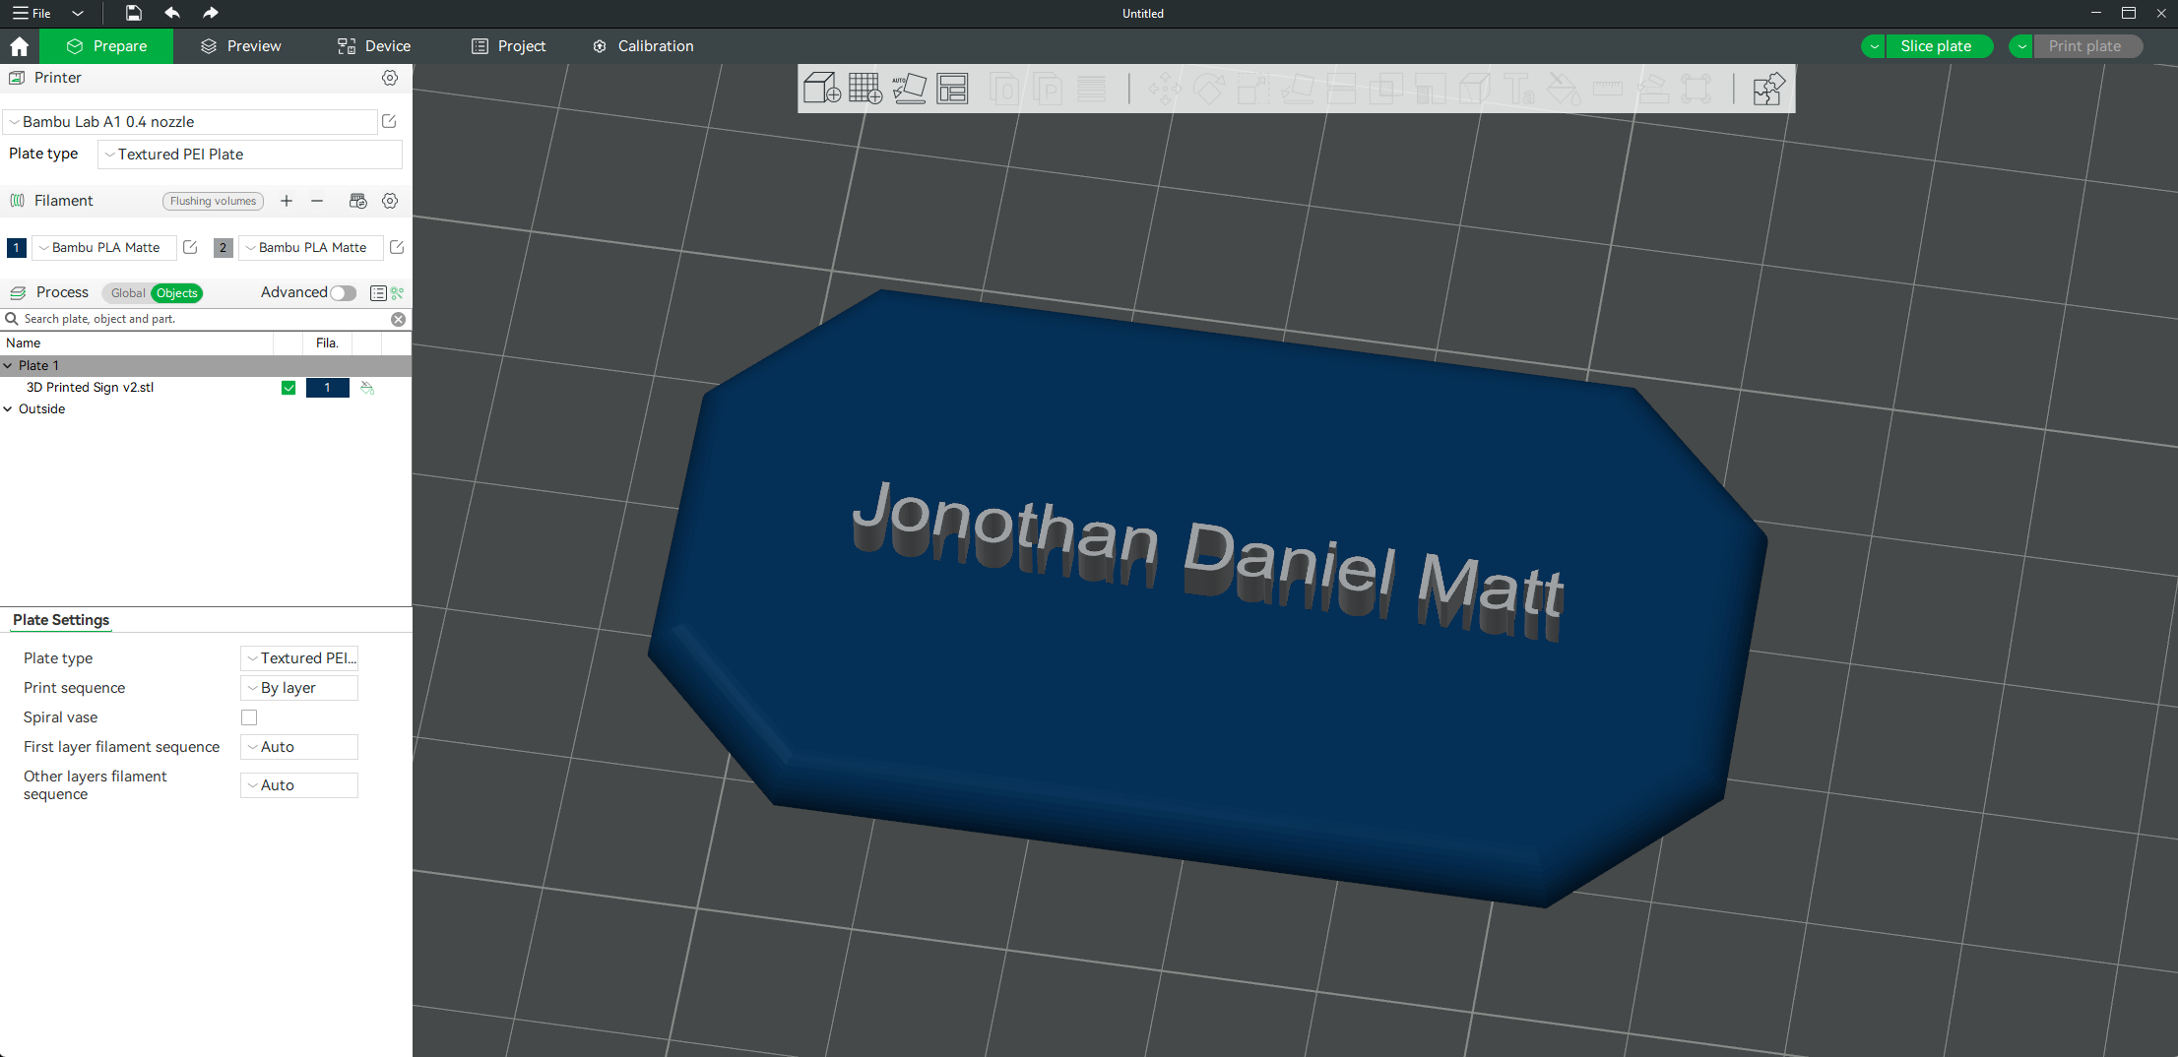Switch Process scope to Global
This screenshot has width=2178, height=1057.
[128, 293]
